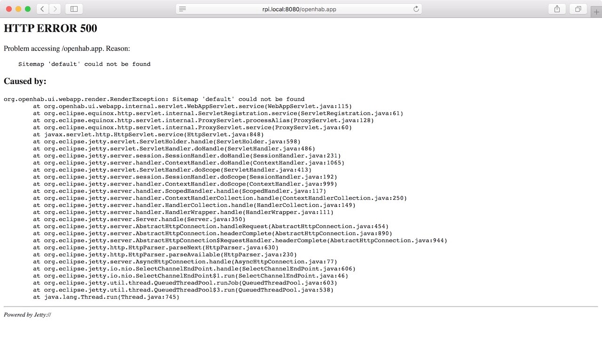Click the HttpParser.parseAvailable stack trace line

click(x=165, y=255)
